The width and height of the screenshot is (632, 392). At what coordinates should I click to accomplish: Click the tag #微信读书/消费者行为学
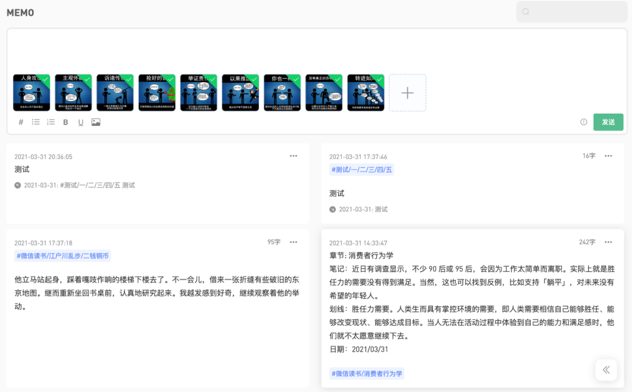(367, 373)
